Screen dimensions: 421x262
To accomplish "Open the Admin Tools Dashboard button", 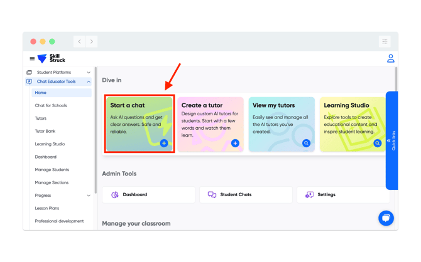I will pyautogui.click(x=148, y=195).
